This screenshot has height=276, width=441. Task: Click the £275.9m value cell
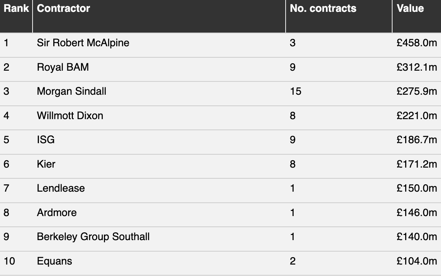tap(417, 91)
